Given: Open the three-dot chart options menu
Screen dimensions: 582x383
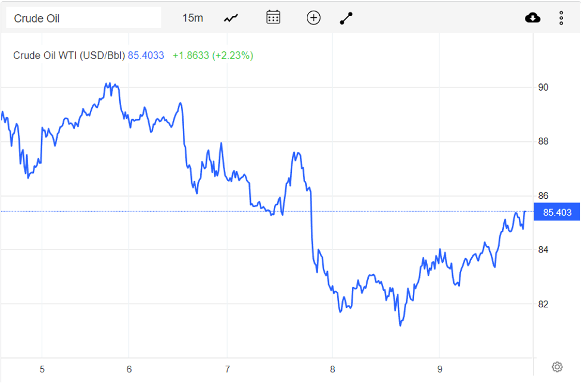Looking at the screenshot, I should pos(561,17).
